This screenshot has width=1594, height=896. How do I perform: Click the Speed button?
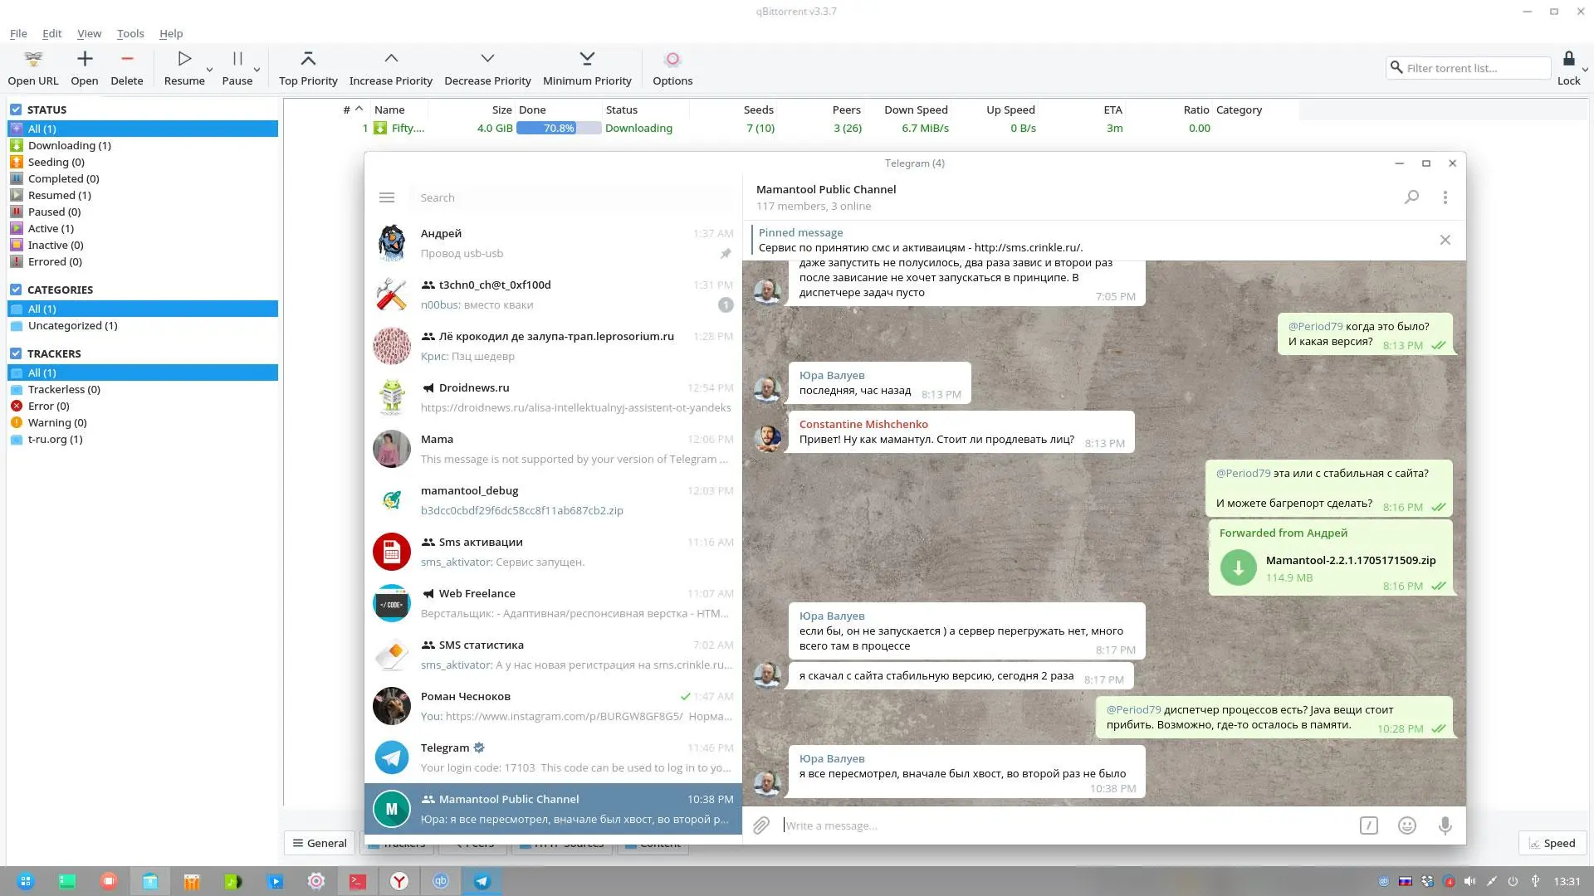pyautogui.click(x=1552, y=843)
